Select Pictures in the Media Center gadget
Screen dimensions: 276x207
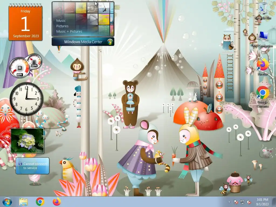click(62, 26)
